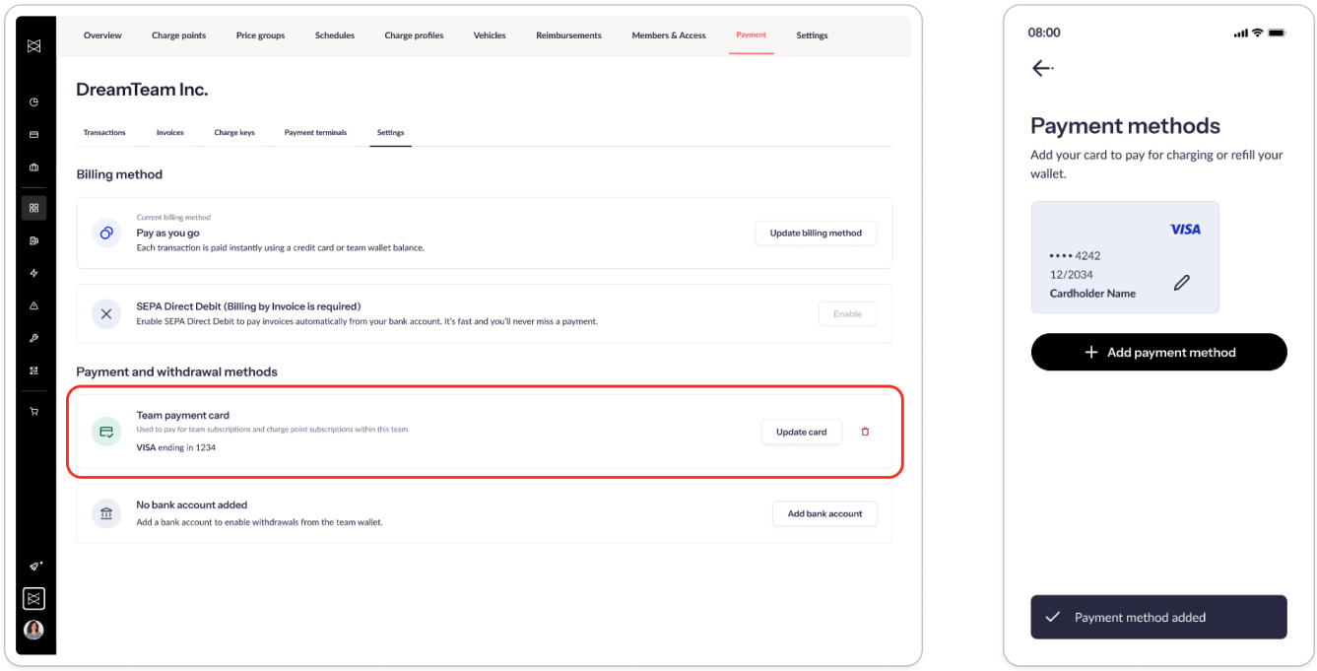Delete the team payment card with the trash icon

(x=865, y=432)
